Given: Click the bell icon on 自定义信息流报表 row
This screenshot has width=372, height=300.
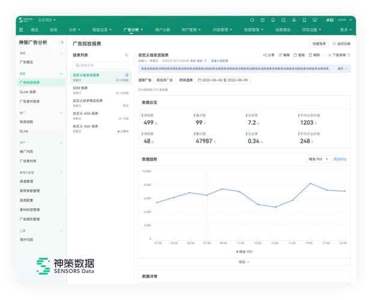Looking at the screenshot, I should coord(127,75).
